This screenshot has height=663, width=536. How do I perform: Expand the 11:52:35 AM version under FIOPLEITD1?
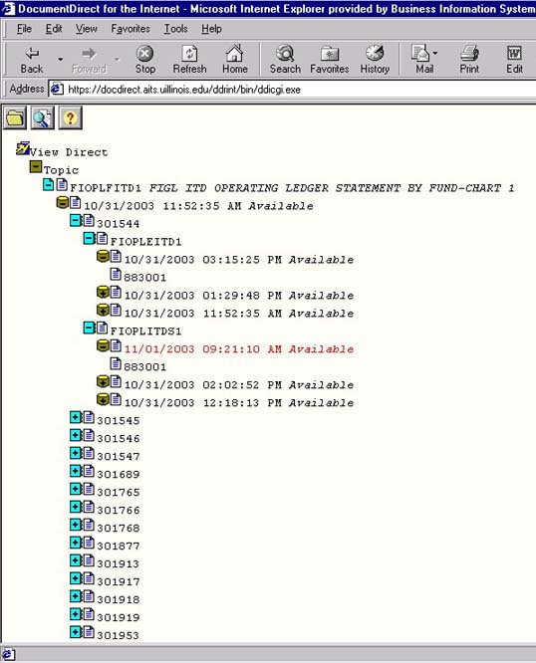point(103,310)
